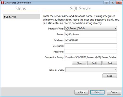Click the Load button
This screenshot has height=97, width=123.
(110, 76)
